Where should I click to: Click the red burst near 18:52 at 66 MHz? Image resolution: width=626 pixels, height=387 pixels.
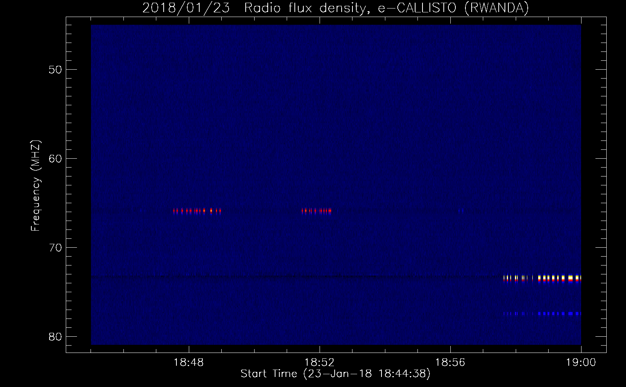(x=316, y=211)
